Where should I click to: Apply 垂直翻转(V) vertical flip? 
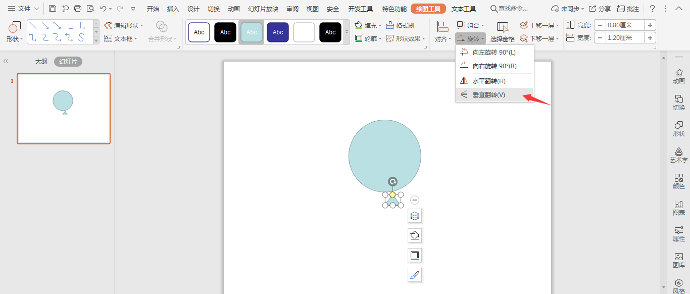coord(487,94)
